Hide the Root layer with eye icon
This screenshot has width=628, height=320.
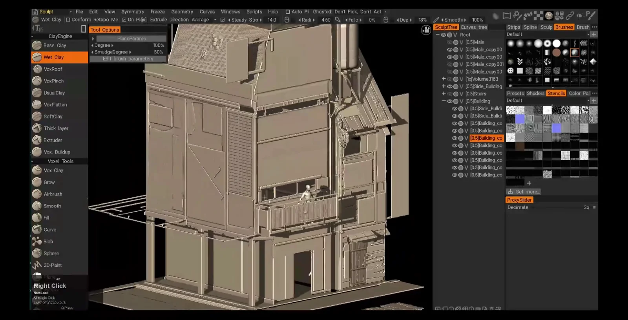pyautogui.click(x=444, y=35)
